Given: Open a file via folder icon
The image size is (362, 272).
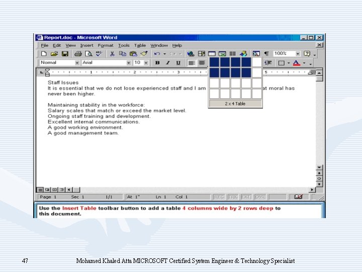Looking at the screenshot, I should pos(54,54).
